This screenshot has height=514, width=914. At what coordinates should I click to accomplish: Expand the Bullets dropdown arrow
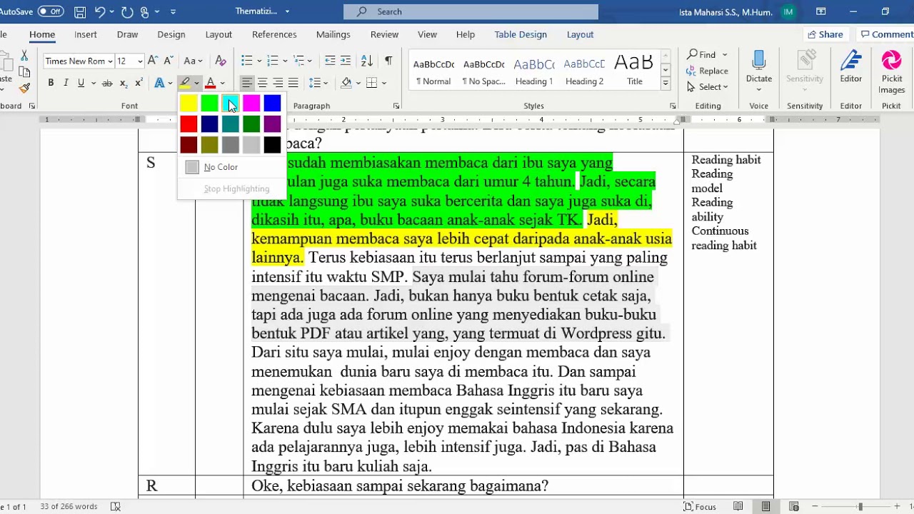click(x=258, y=61)
